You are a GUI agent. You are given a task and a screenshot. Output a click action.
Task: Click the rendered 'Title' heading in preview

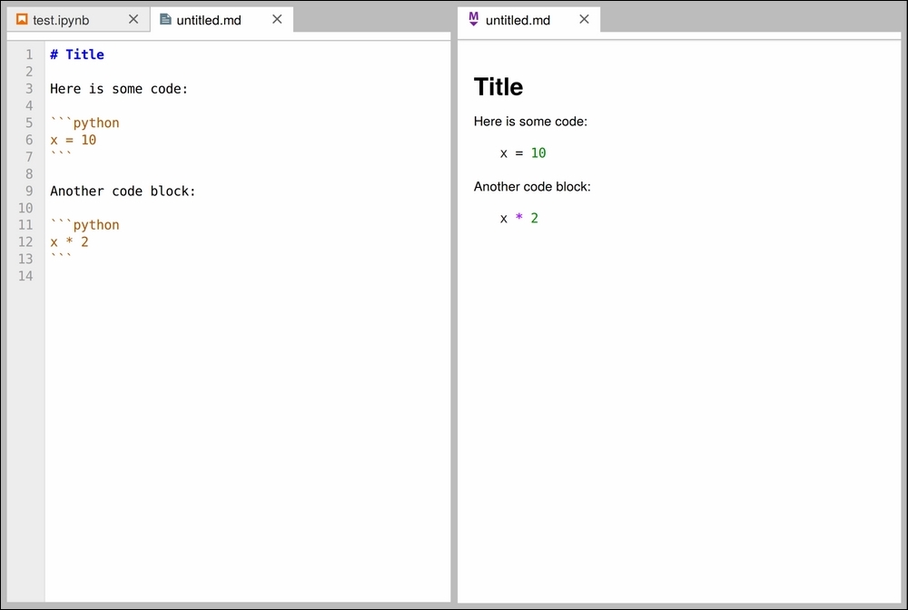[498, 87]
